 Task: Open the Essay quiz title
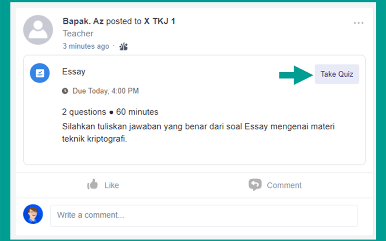tap(74, 71)
